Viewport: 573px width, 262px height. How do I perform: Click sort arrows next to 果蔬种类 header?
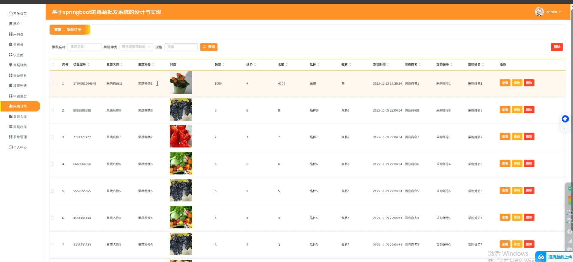(153, 65)
